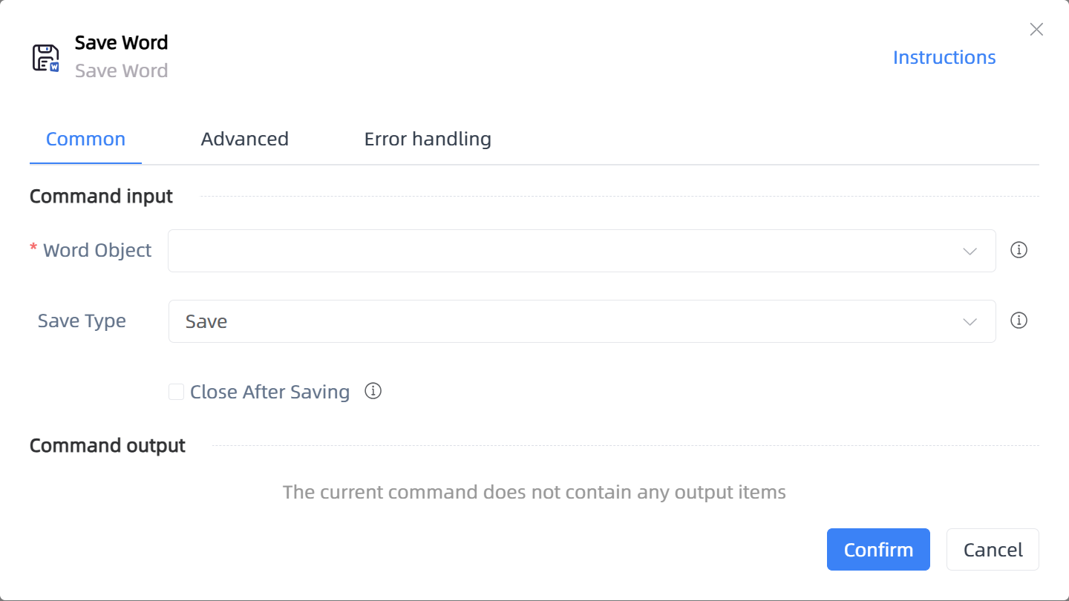Cancel the Save Word dialog
1069x601 pixels.
click(x=993, y=549)
